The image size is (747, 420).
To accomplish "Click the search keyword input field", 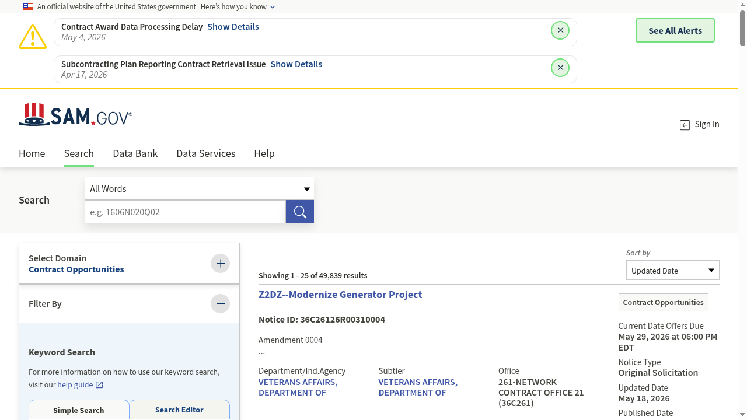I will pos(186,212).
